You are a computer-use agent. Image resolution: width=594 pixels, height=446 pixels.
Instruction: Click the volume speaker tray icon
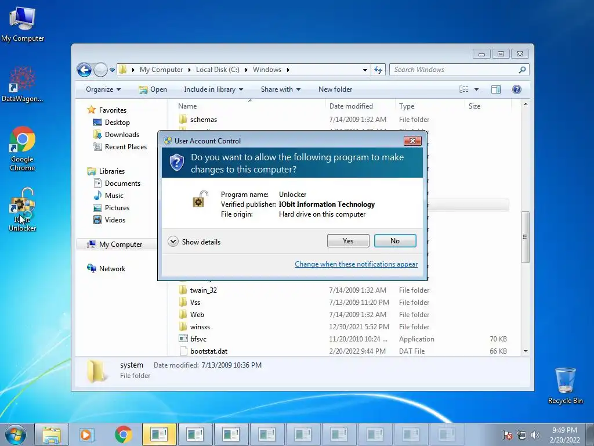coord(535,435)
